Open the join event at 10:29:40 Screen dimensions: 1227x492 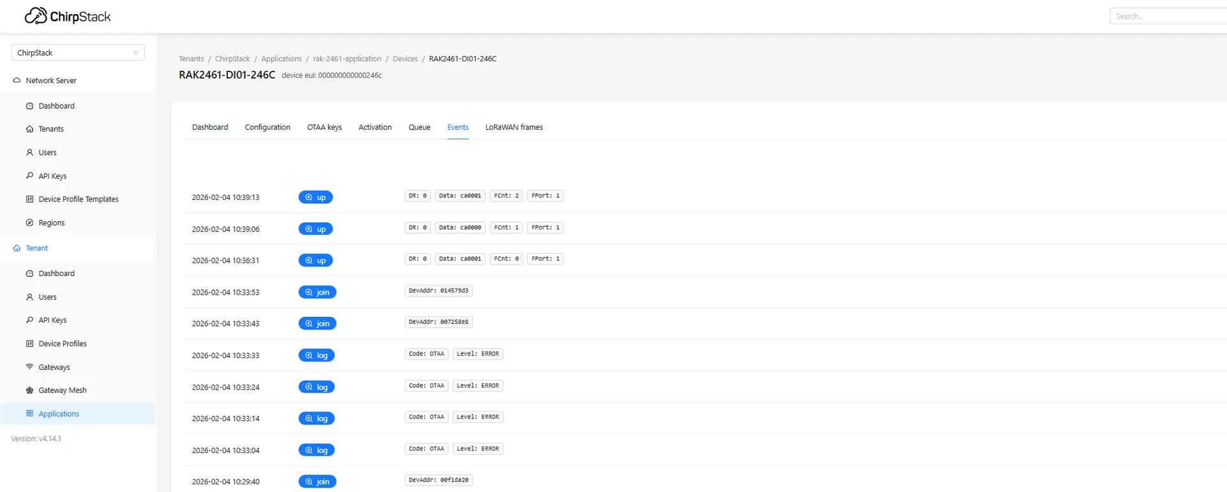point(318,482)
